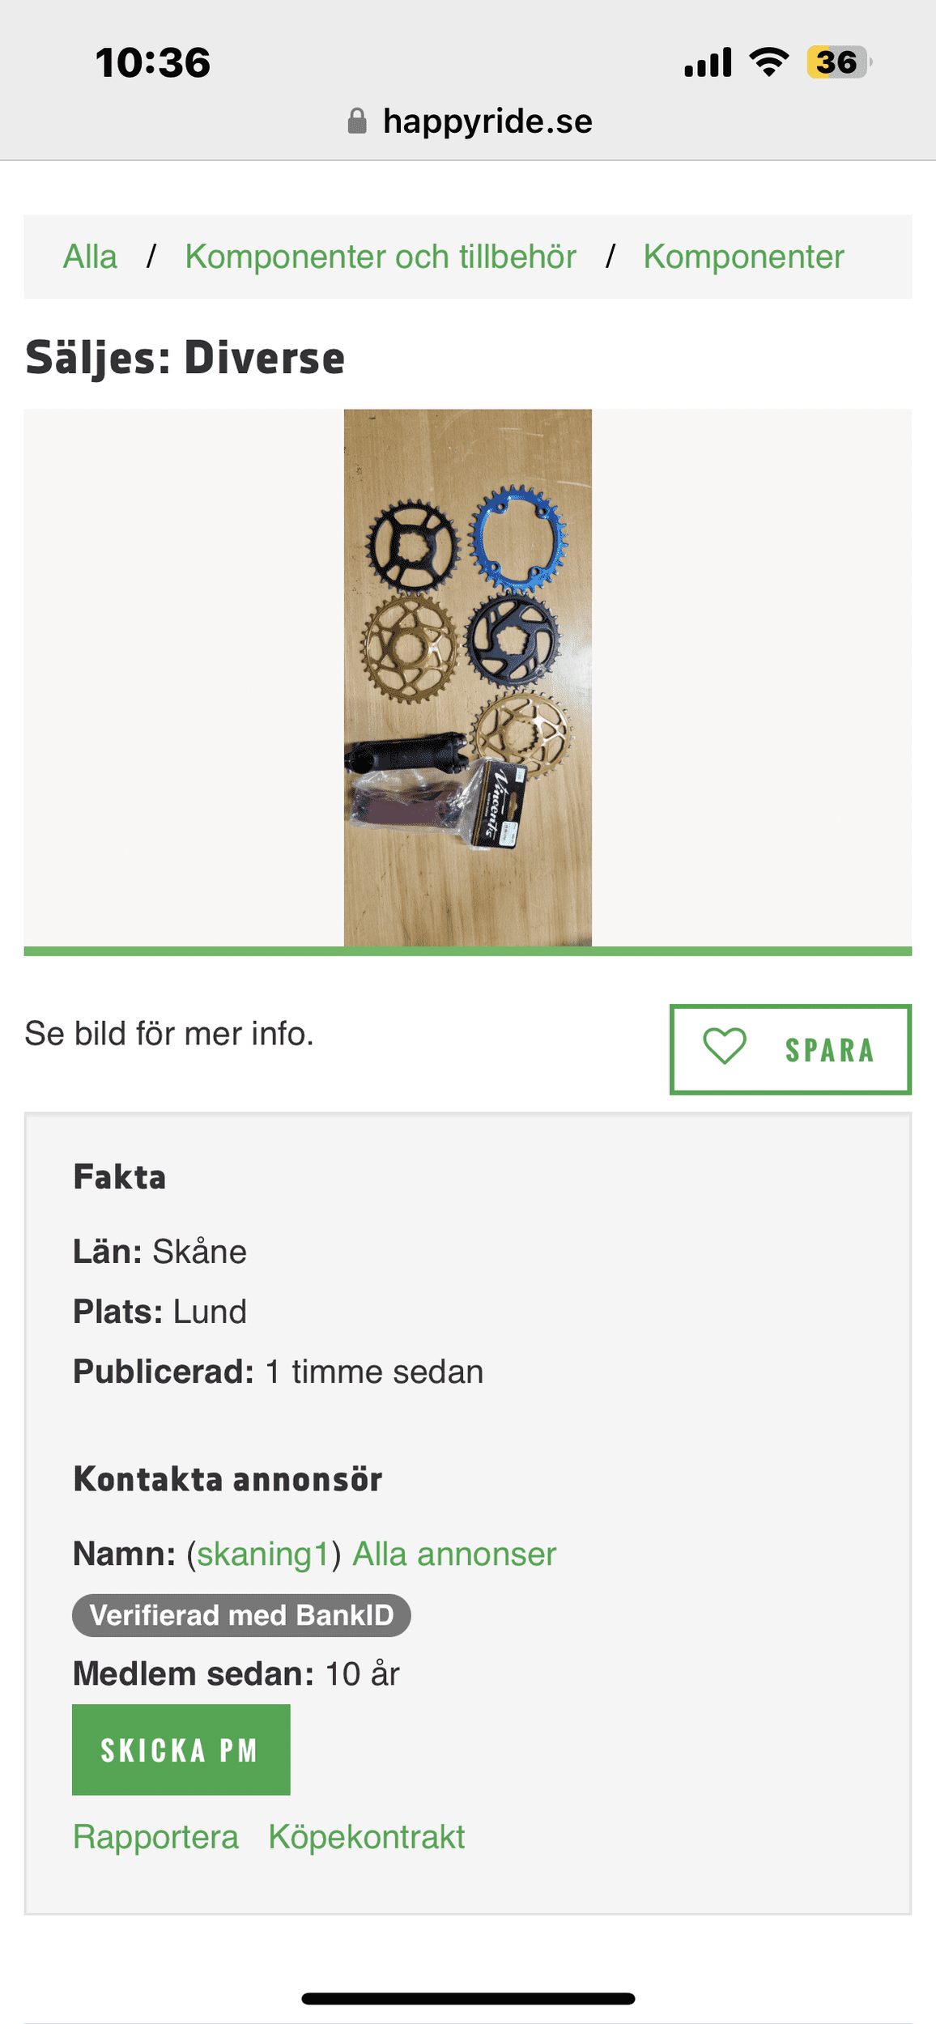Tap the battery level indicator
This screenshot has width=936, height=2024.
point(838,62)
